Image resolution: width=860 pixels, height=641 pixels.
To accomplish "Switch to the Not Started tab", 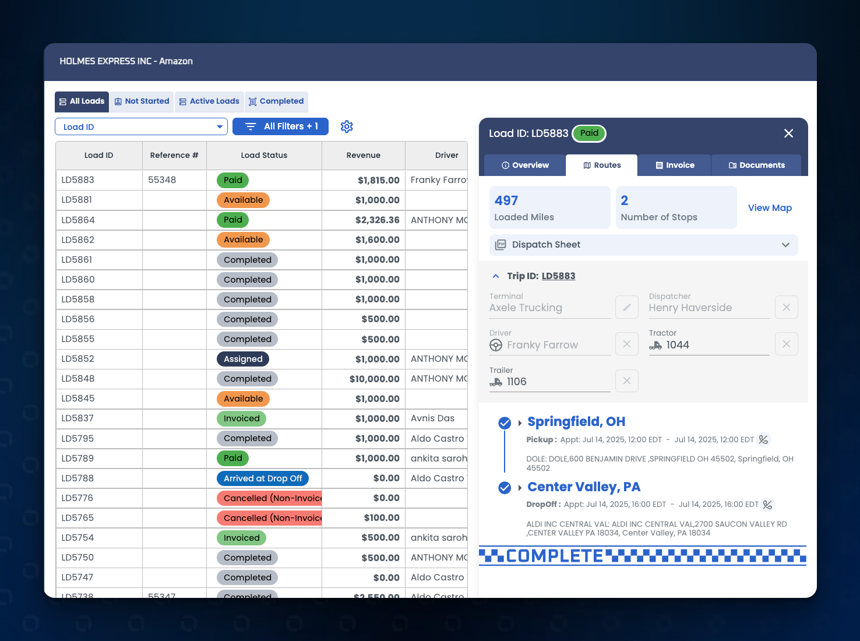I will (142, 101).
